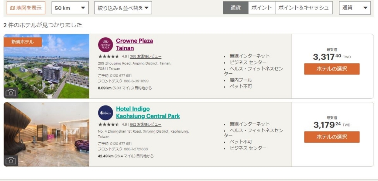Expand 絞り込み＆並べ替え filter and sort menu
The height and width of the screenshot is (181, 378).
(x=123, y=8)
